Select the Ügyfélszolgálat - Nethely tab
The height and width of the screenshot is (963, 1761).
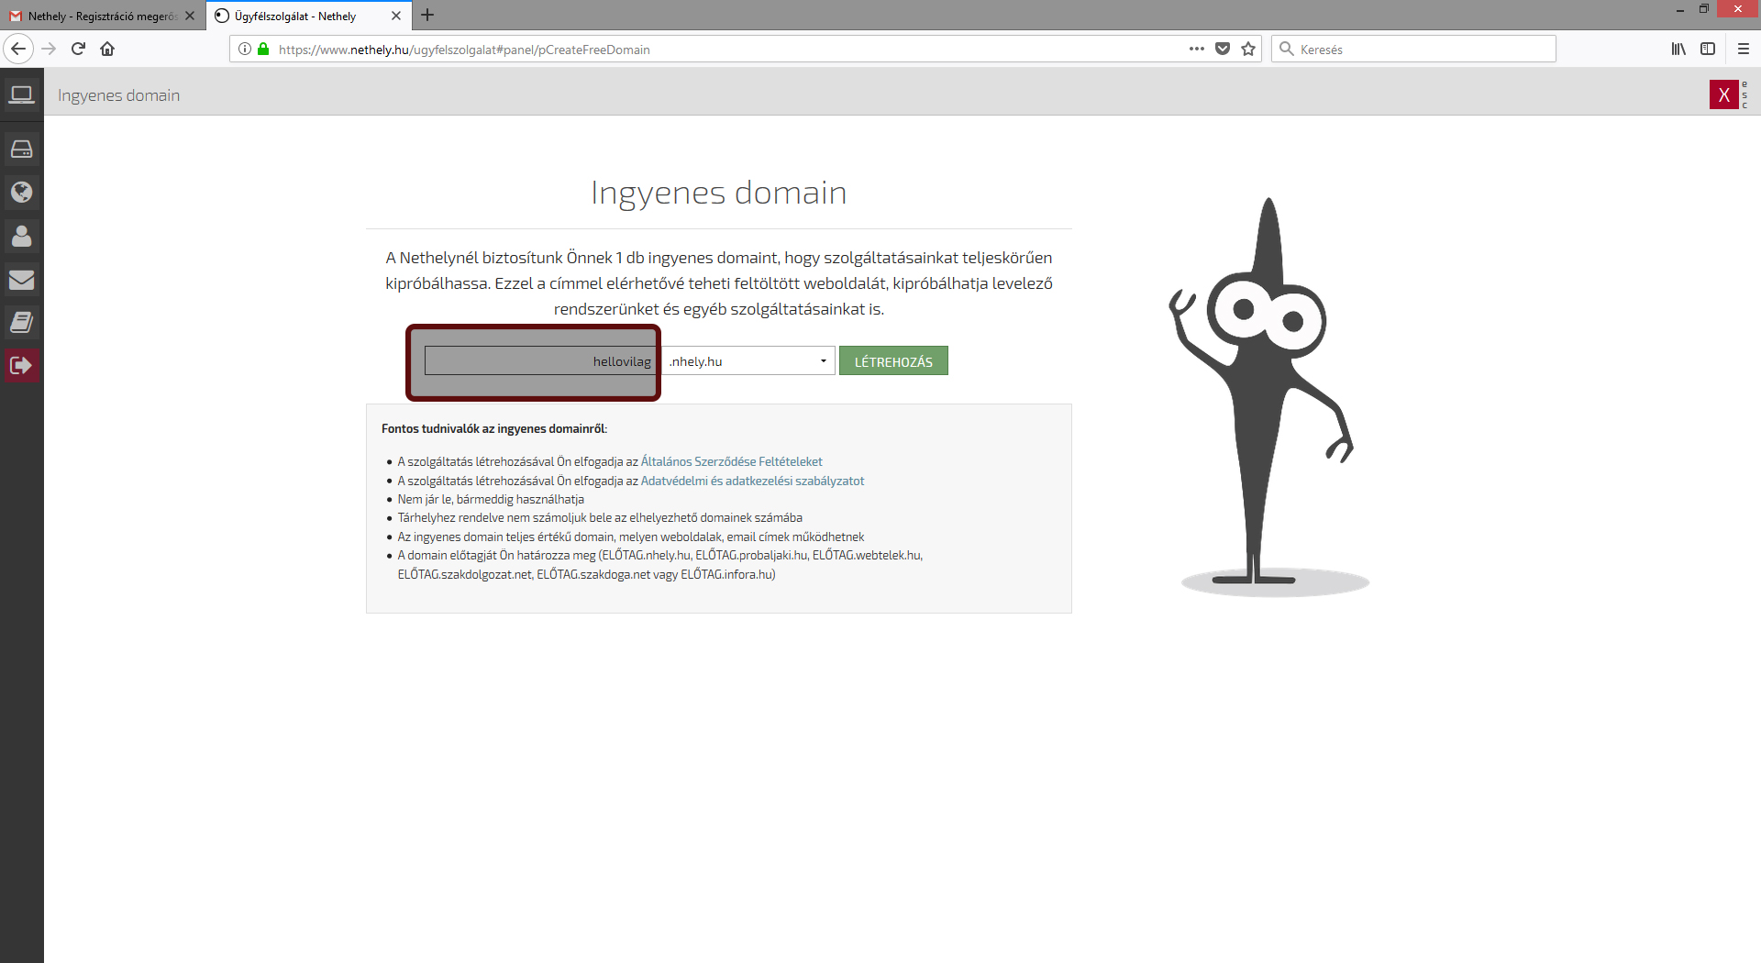[x=298, y=16]
